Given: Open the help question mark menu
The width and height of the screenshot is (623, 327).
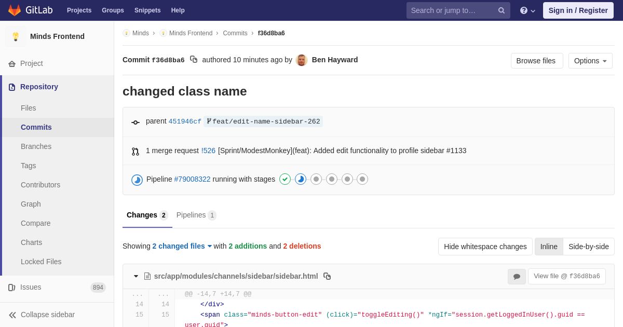Looking at the screenshot, I should click(x=524, y=10).
